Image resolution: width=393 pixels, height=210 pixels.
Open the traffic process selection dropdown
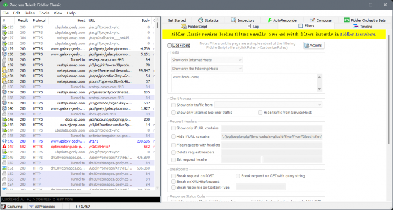point(268,105)
